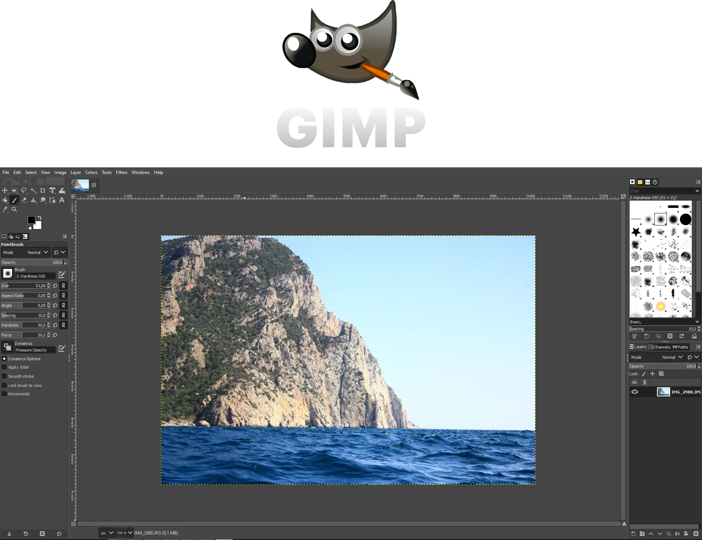Switch to the Channels tab
Image resolution: width=702 pixels, height=540 pixels.
pyautogui.click(x=659, y=347)
